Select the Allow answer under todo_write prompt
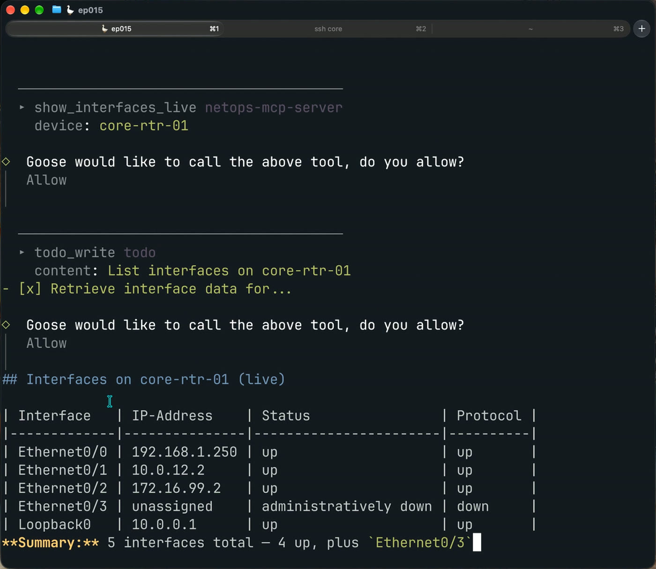This screenshot has width=656, height=569. pos(46,343)
